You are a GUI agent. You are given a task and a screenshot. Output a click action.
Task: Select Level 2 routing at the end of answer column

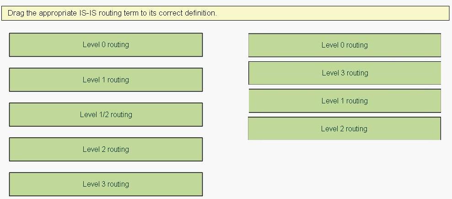tap(344, 129)
